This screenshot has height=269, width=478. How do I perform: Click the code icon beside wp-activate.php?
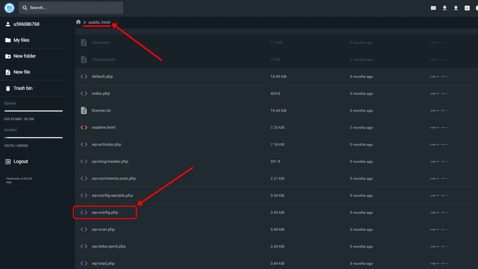click(84, 145)
